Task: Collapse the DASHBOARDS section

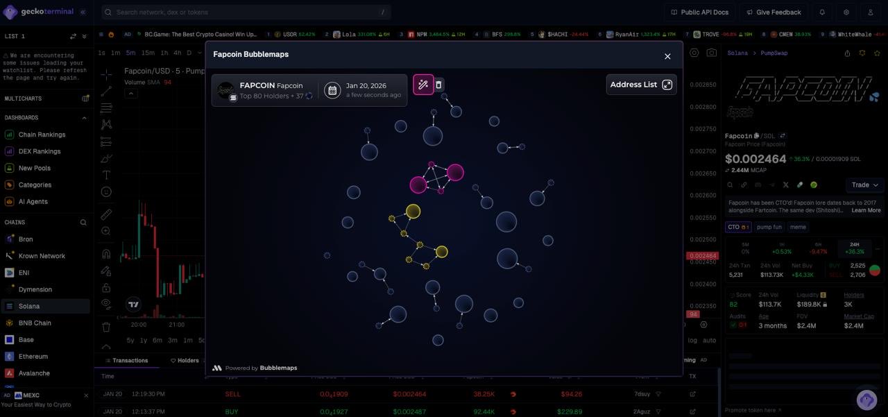Action: point(85,118)
